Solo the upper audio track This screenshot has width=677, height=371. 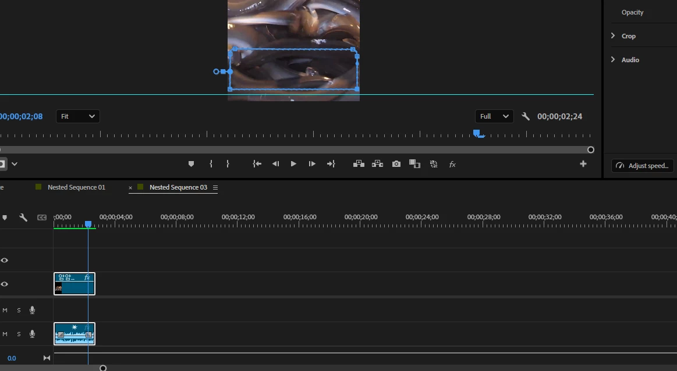click(19, 310)
